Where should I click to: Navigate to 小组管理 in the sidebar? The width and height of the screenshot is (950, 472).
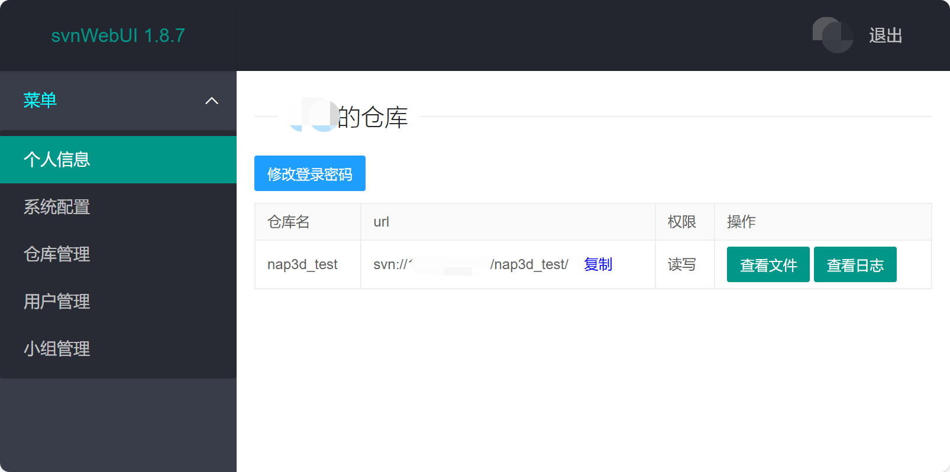coord(57,349)
